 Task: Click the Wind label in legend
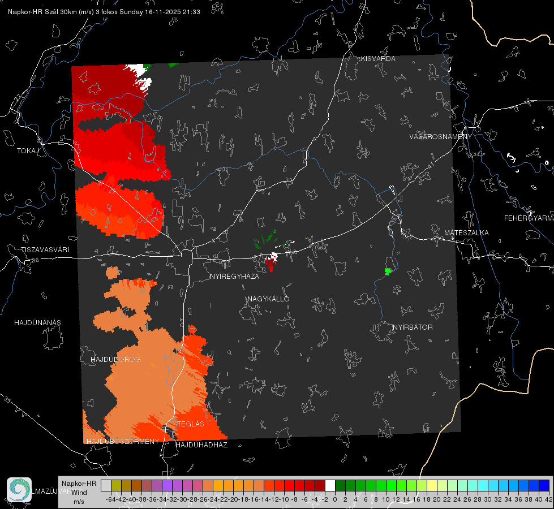pos(79,493)
